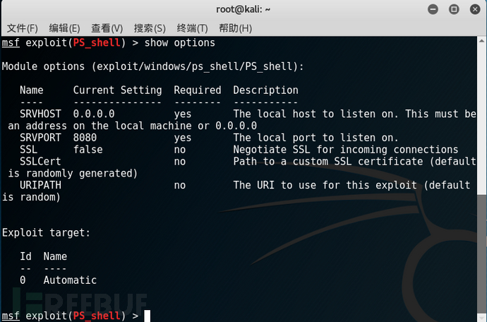Close the root@kali terminal window
This screenshot has width=487, height=322.
(x=475, y=10)
